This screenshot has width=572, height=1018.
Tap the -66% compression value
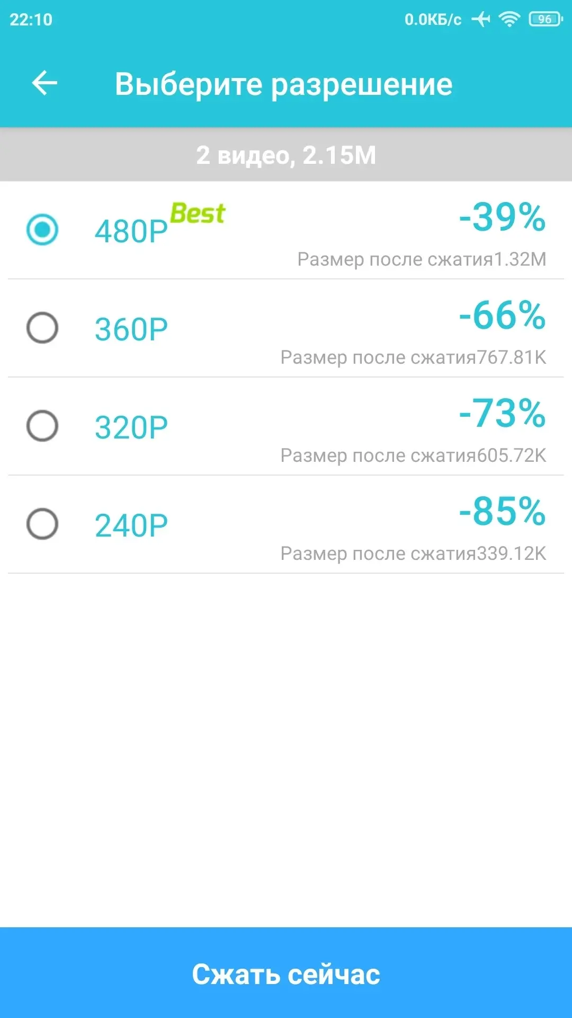pos(502,315)
